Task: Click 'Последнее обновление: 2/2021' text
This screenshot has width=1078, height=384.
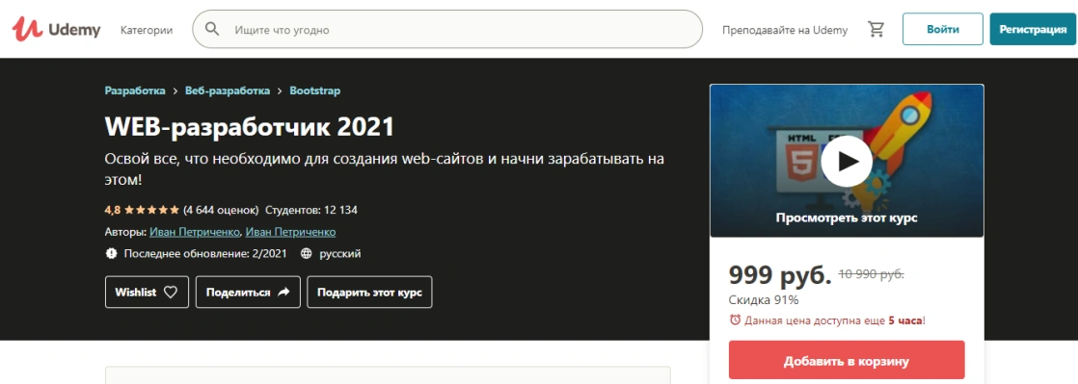Action: tap(204, 254)
